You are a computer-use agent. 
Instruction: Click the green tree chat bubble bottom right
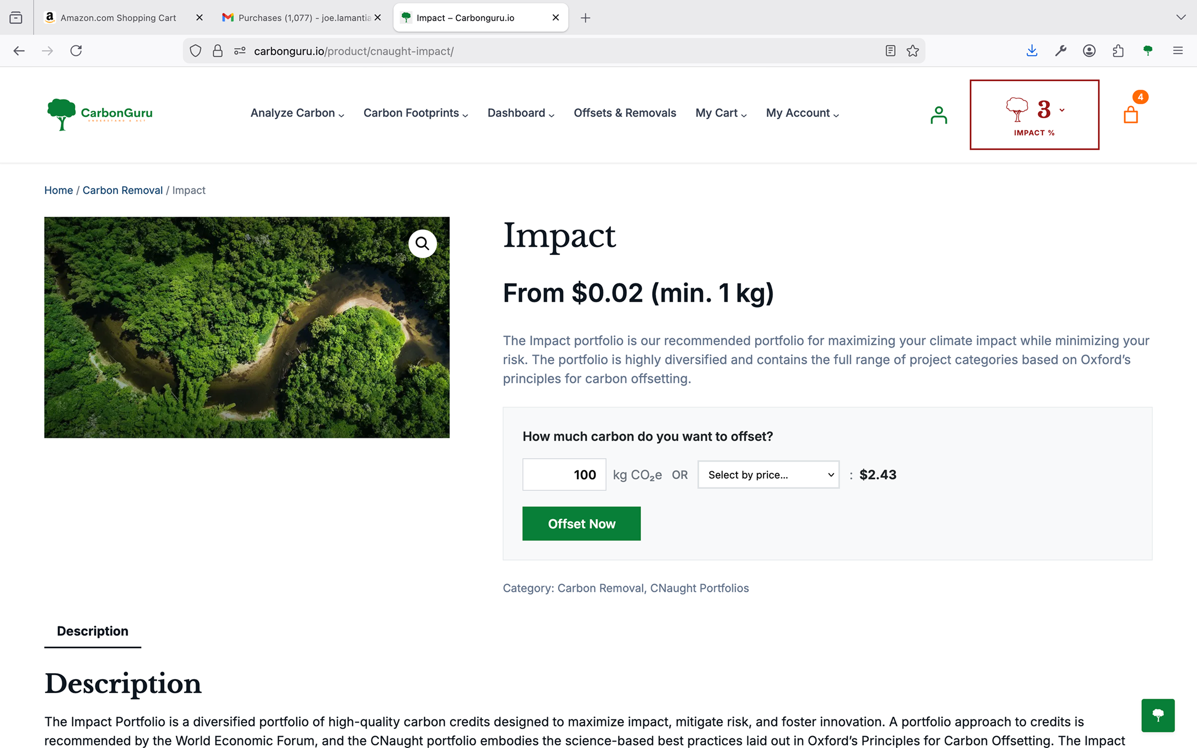tap(1158, 715)
